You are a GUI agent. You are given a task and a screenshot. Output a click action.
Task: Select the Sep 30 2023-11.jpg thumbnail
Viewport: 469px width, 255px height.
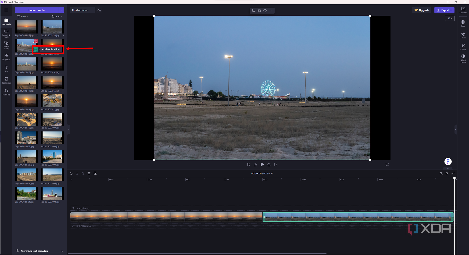[52, 101]
